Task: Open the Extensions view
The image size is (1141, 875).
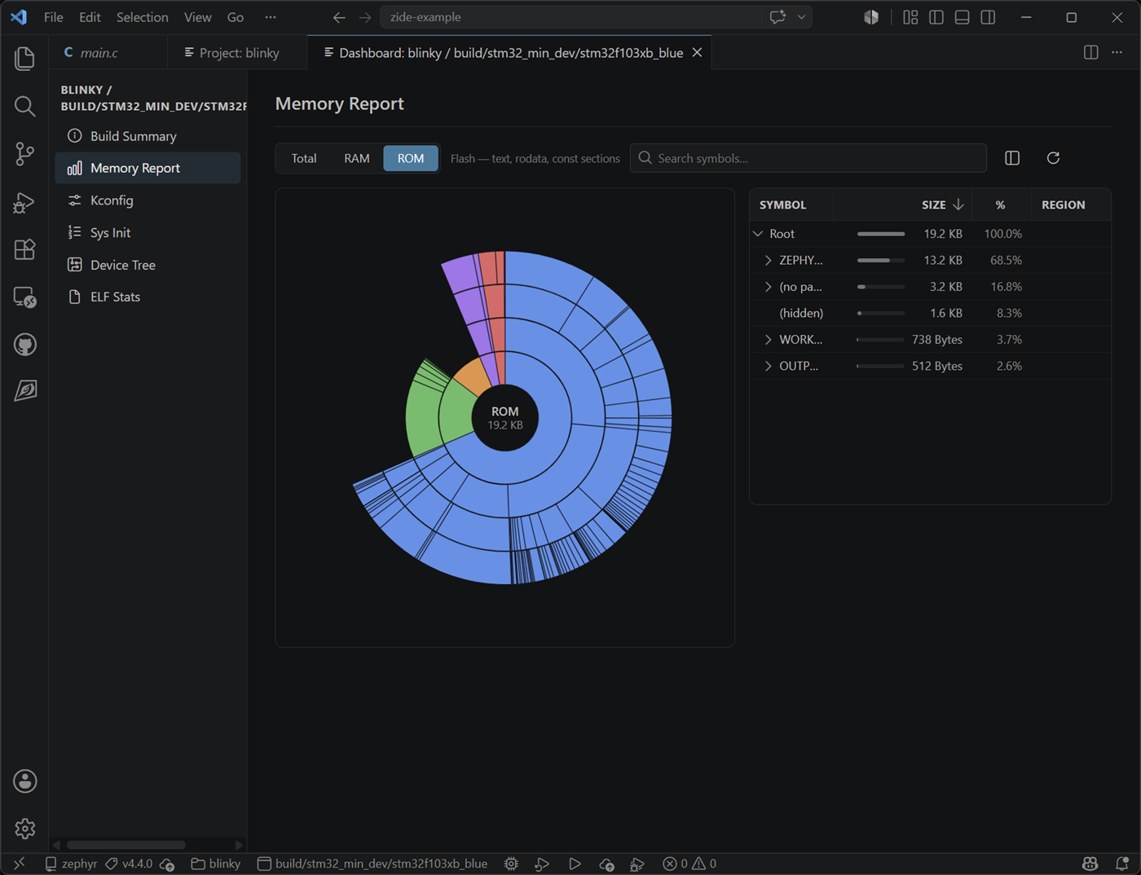Action: click(x=24, y=248)
